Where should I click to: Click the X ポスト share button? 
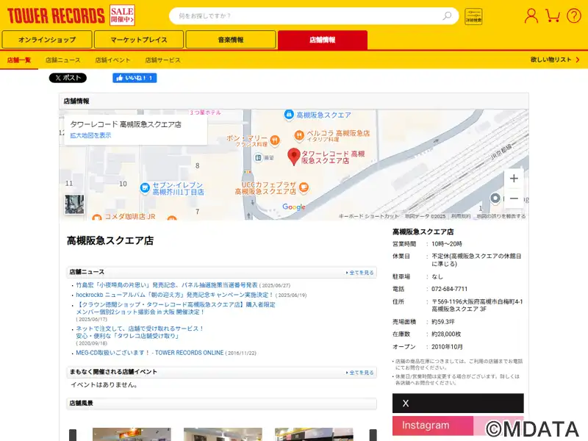68,78
